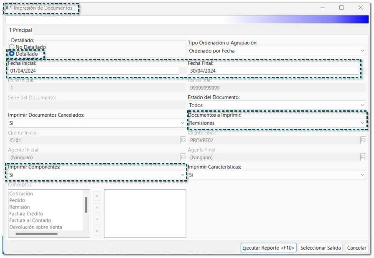
Task: Click the Seleccionar Salida button
Action: pos(321,248)
